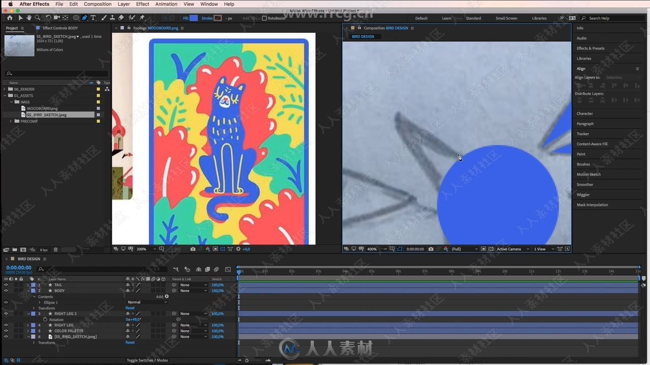Click BODY layer label color swatch
The height and width of the screenshot is (365, 650).
tap(33, 290)
